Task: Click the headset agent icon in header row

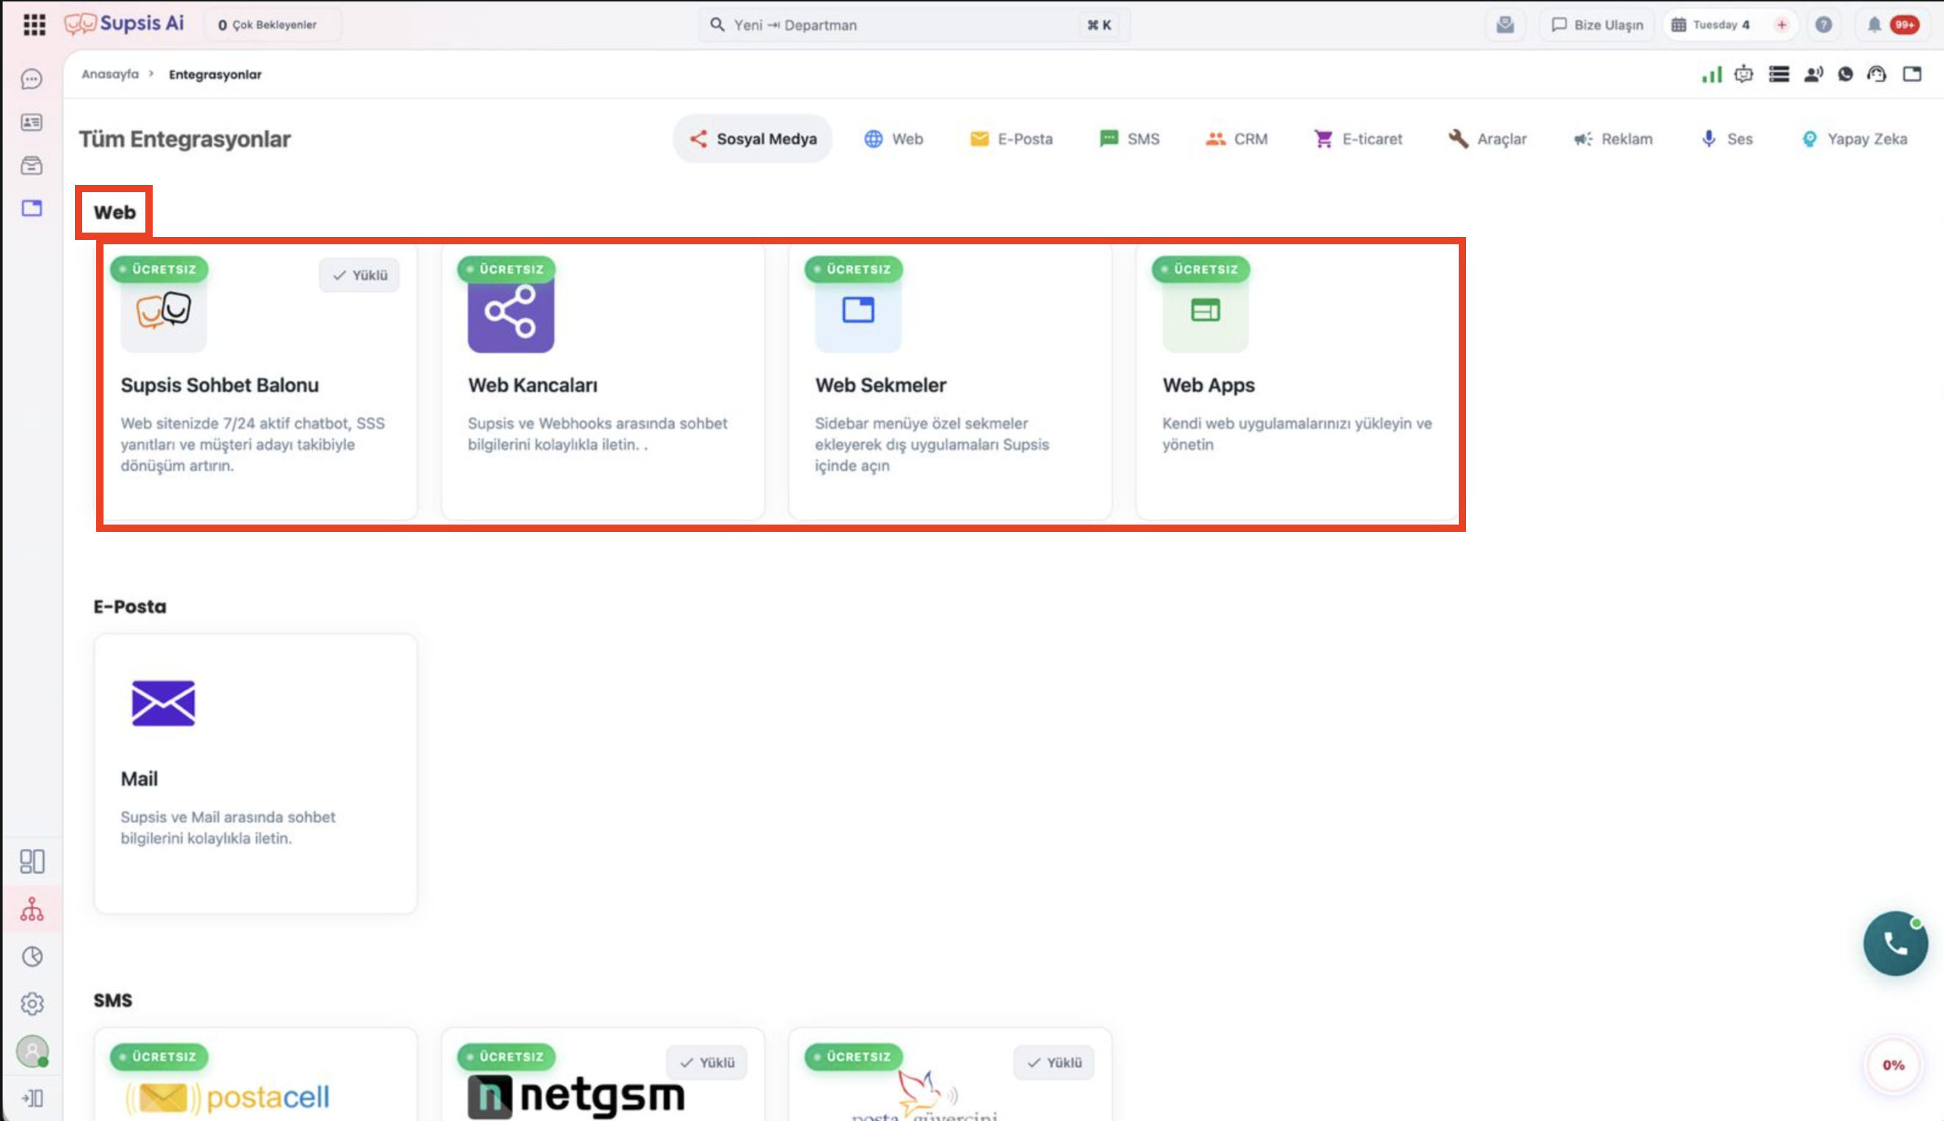Action: [x=1876, y=74]
